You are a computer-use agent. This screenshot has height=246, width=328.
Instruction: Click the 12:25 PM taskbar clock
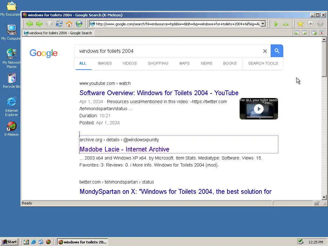(316, 242)
